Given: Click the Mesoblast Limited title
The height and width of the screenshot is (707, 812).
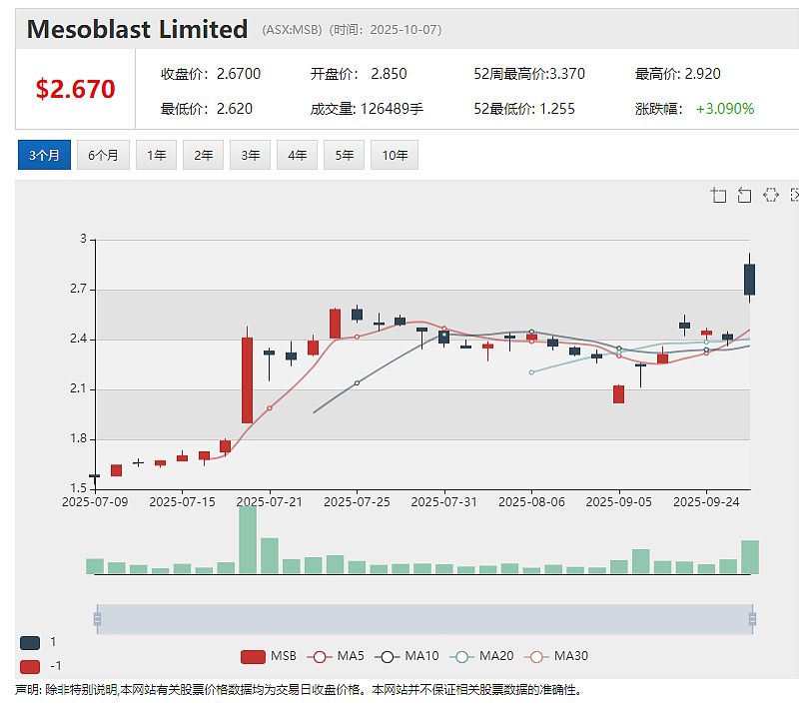Looking at the screenshot, I should pyautogui.click(x=137, y=29).
